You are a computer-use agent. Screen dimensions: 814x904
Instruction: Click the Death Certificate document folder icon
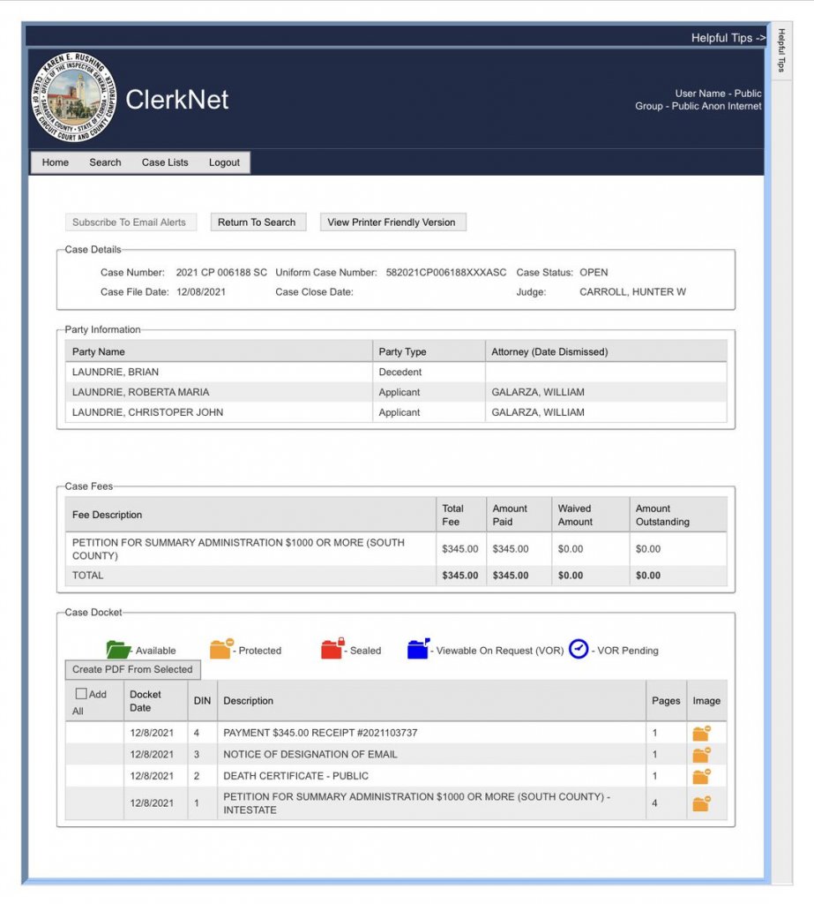tap(701, 776)
